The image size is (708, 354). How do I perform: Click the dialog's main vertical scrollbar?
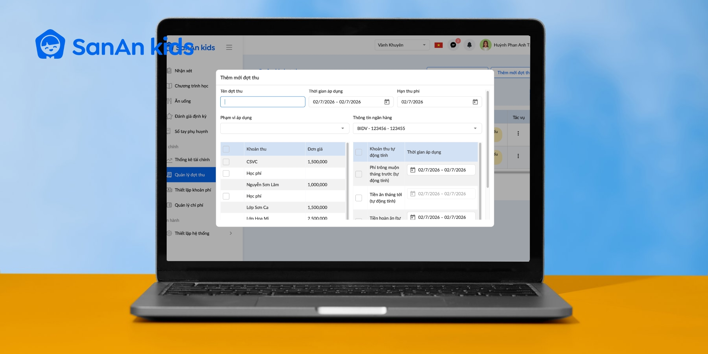[x=488, y=139]
